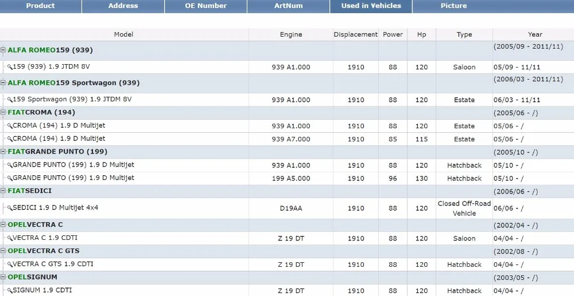Open the Picture tab
The image size is (574, 296).
453,6
